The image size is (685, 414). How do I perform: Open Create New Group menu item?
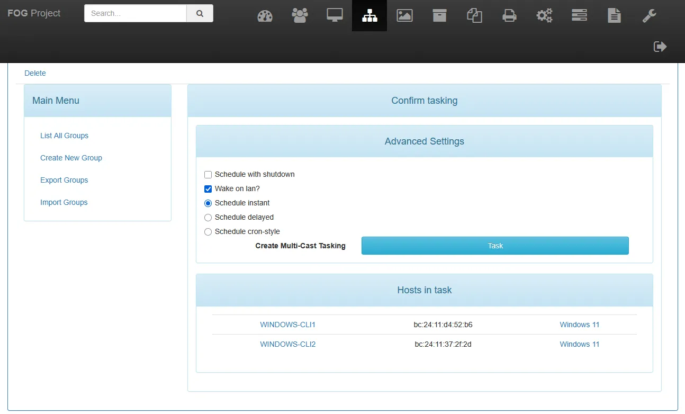pyautogui.click(x=71, y=158)
